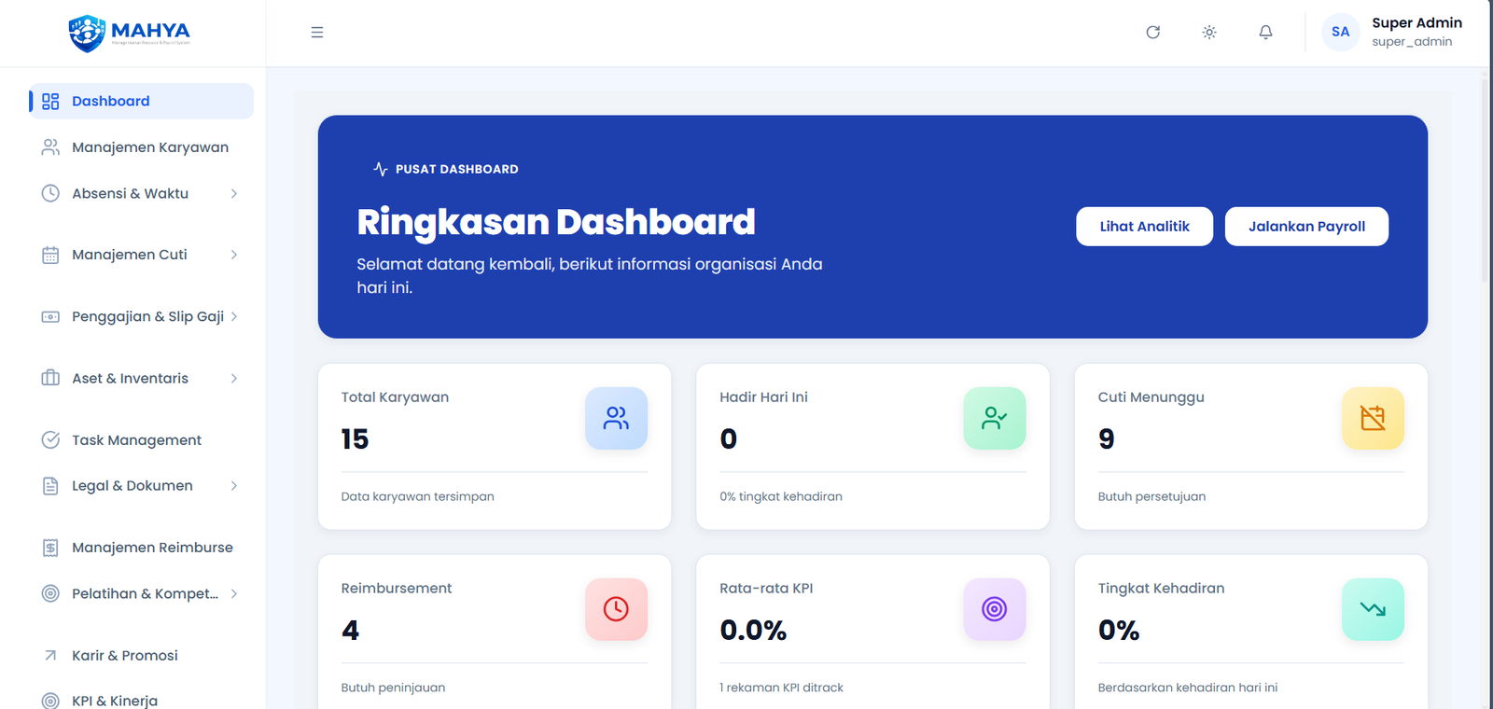Go to Task Management menu
Screen dimensions: 1493x709
[x=141, y=439]
